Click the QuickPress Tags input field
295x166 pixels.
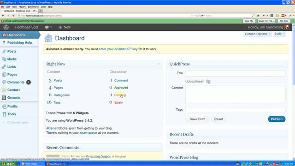235,110
